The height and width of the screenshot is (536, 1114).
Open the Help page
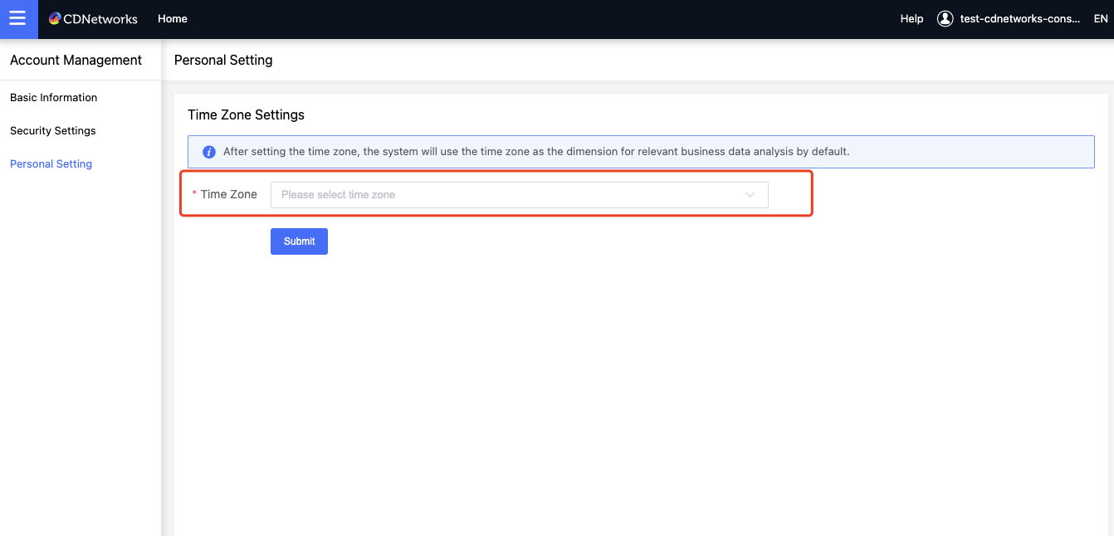tap(911, 18)
